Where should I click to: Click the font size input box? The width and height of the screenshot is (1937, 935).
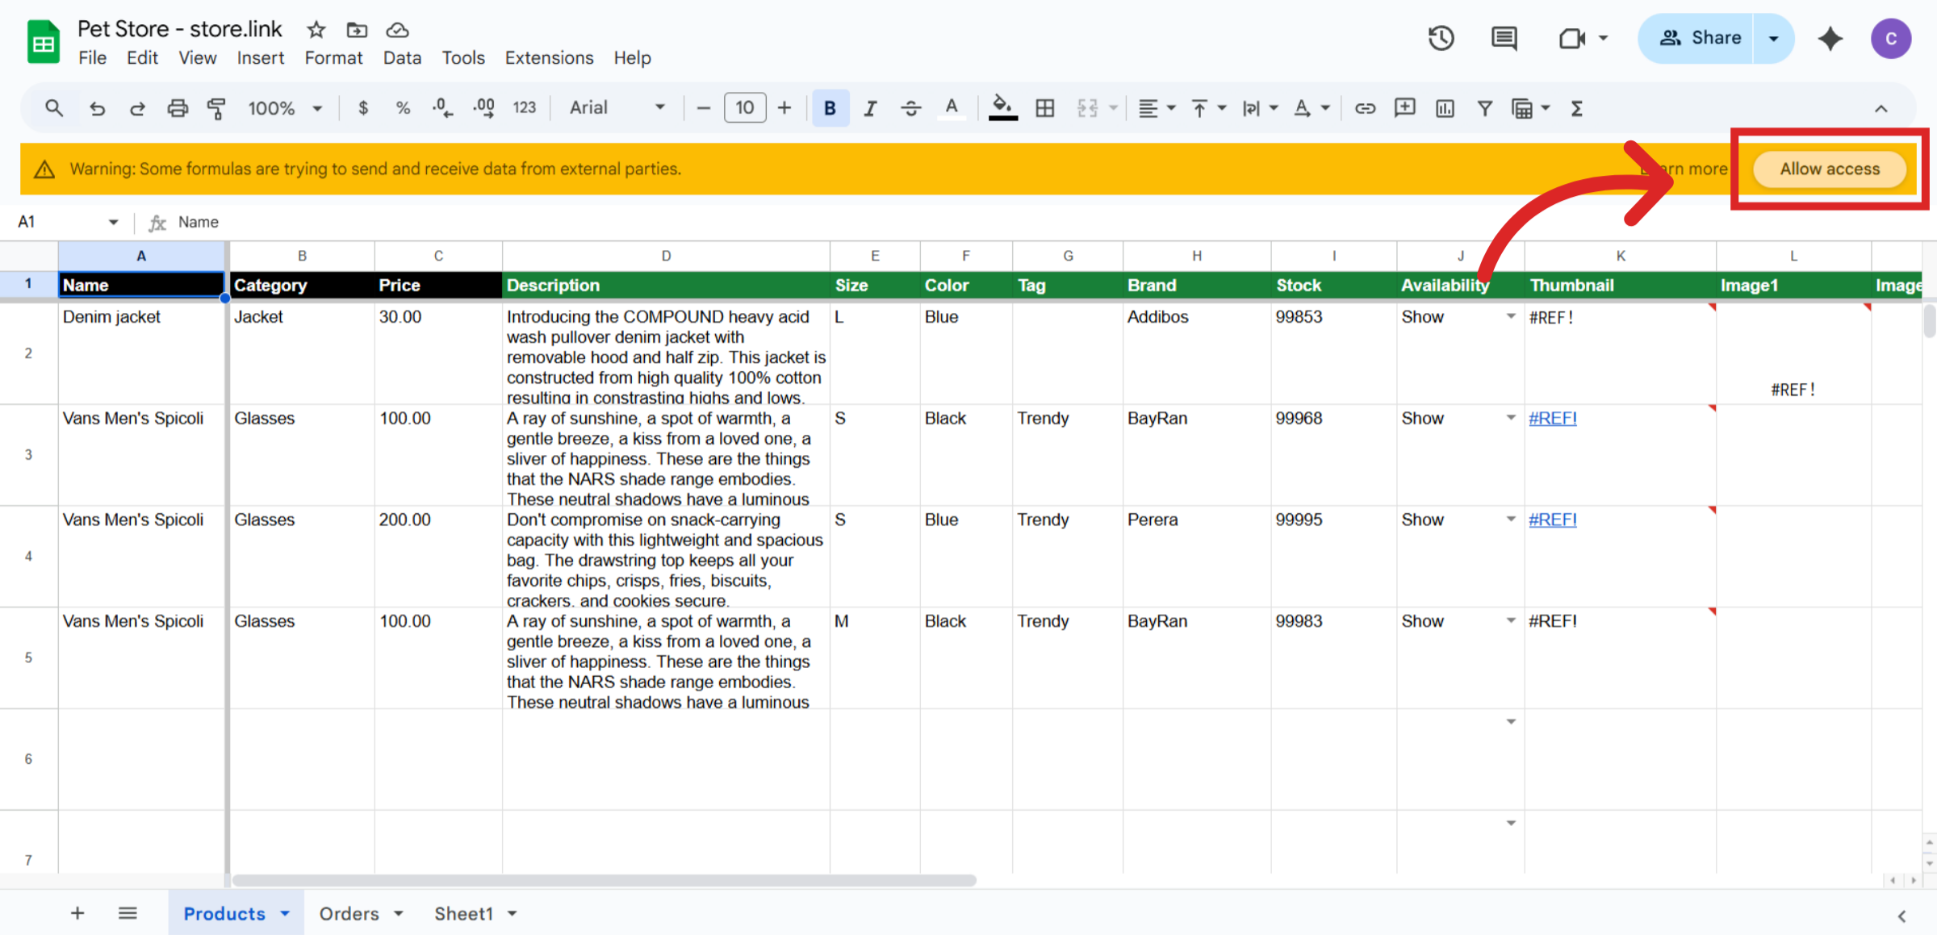(744, 108)
